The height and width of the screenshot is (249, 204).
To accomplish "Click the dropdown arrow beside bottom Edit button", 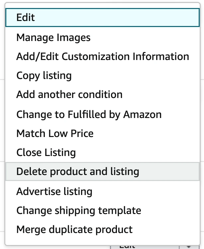I will click(x=189, y=246).
